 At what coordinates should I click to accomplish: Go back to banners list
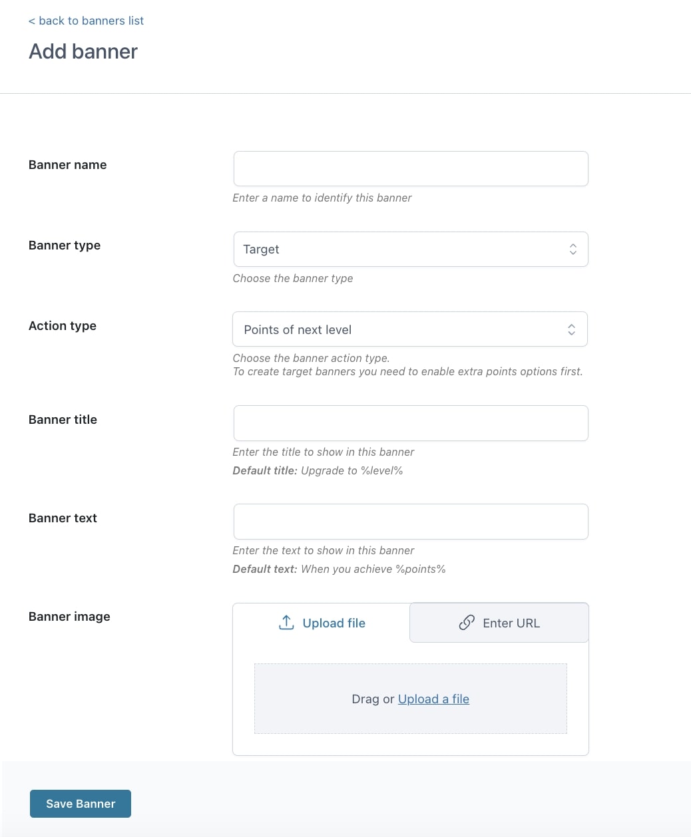86,21
